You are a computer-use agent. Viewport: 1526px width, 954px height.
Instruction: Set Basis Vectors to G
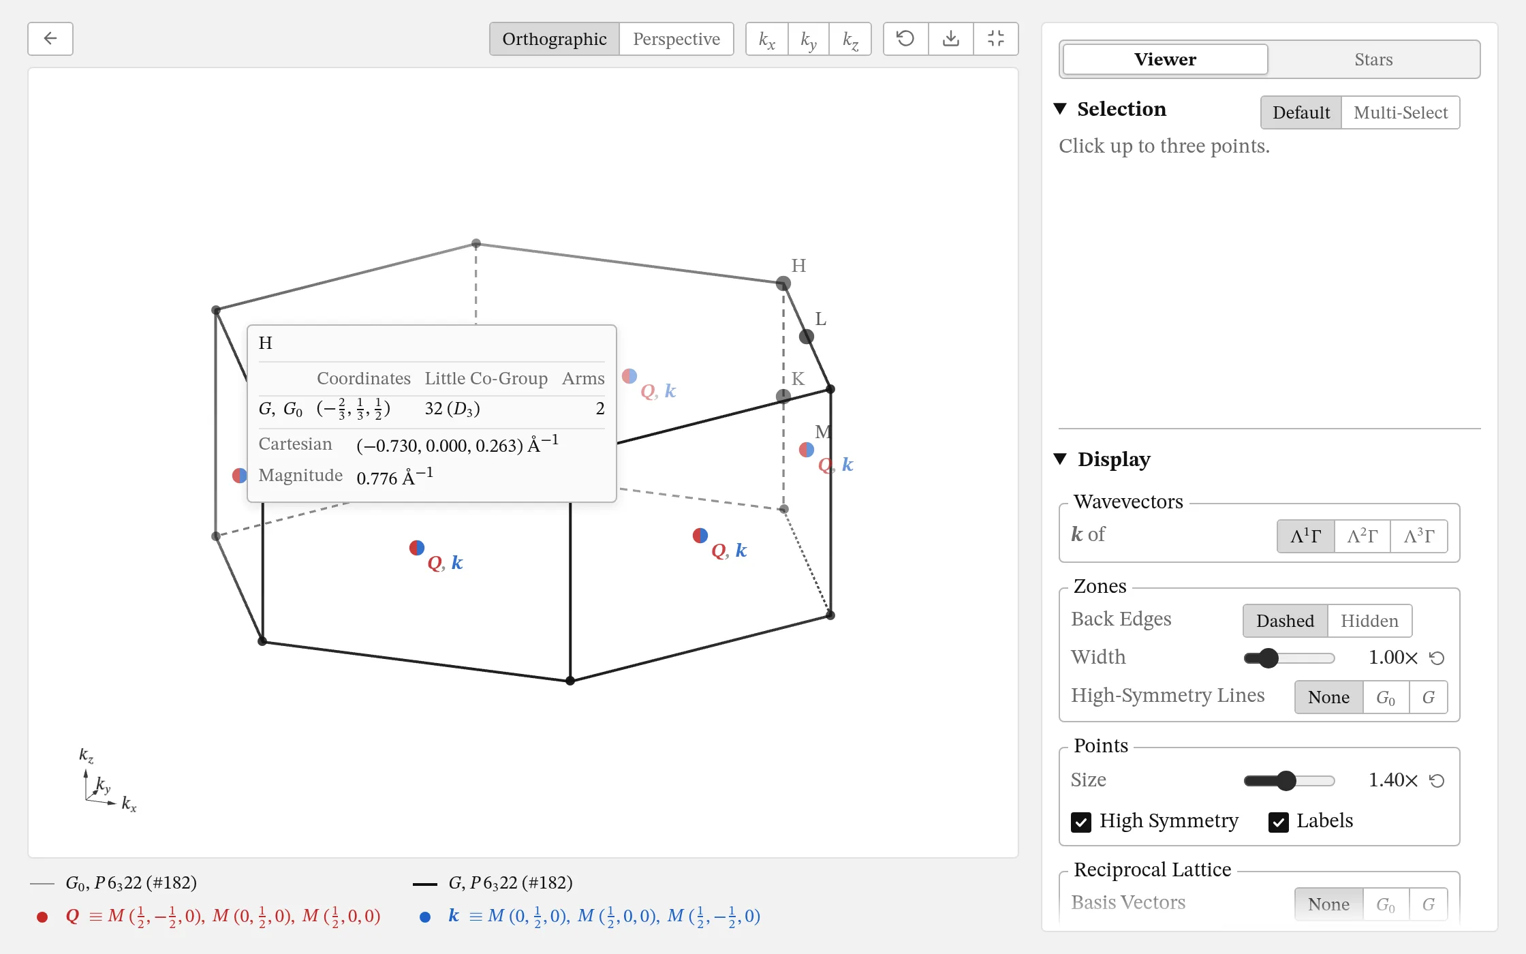pyautogui.click(x=1429, y=904)
